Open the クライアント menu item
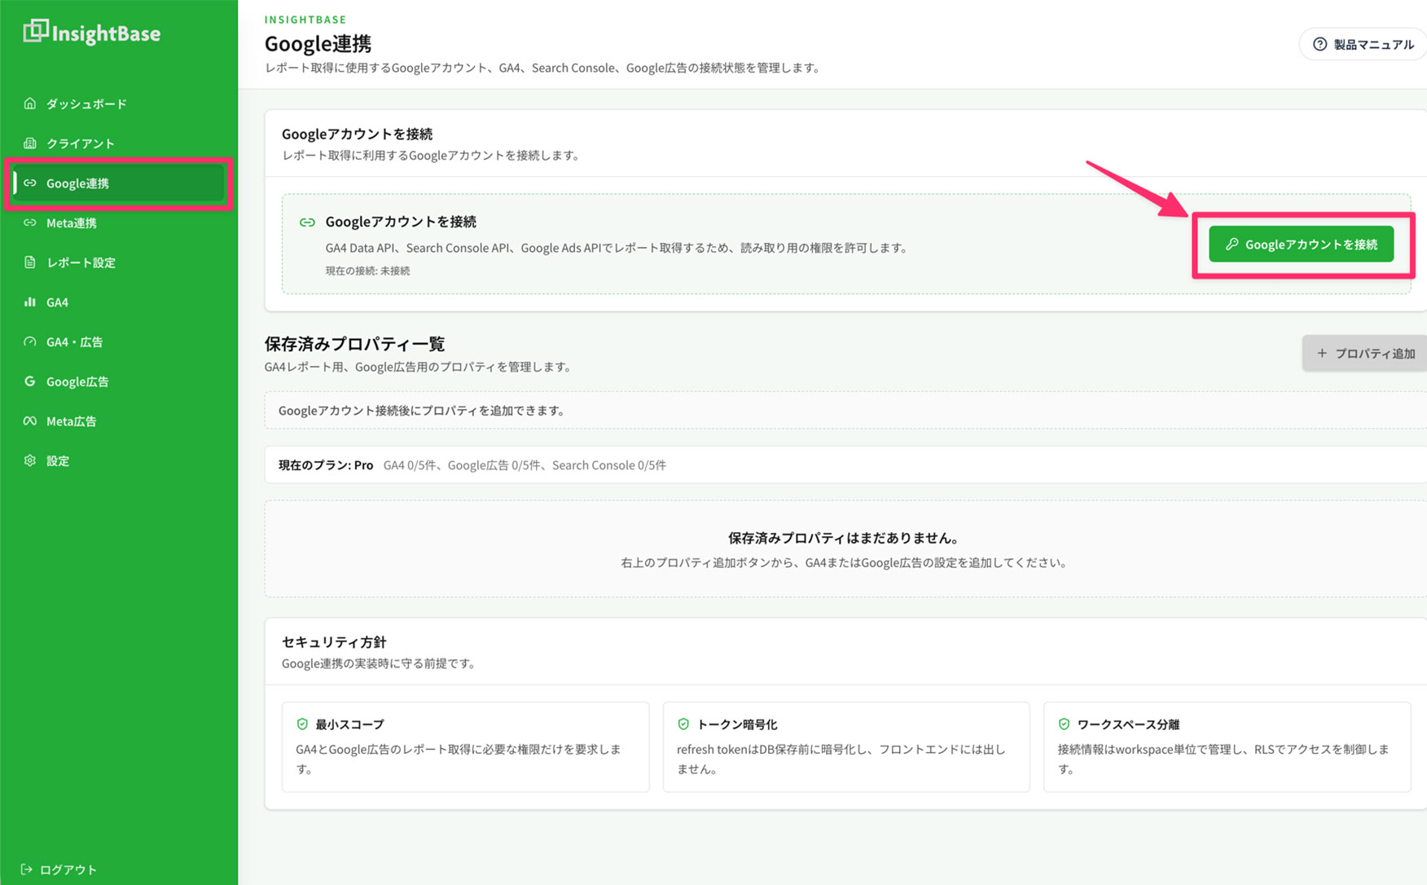Image resolution: width=1427 pixels, height=885 pixels. (119, 143)
